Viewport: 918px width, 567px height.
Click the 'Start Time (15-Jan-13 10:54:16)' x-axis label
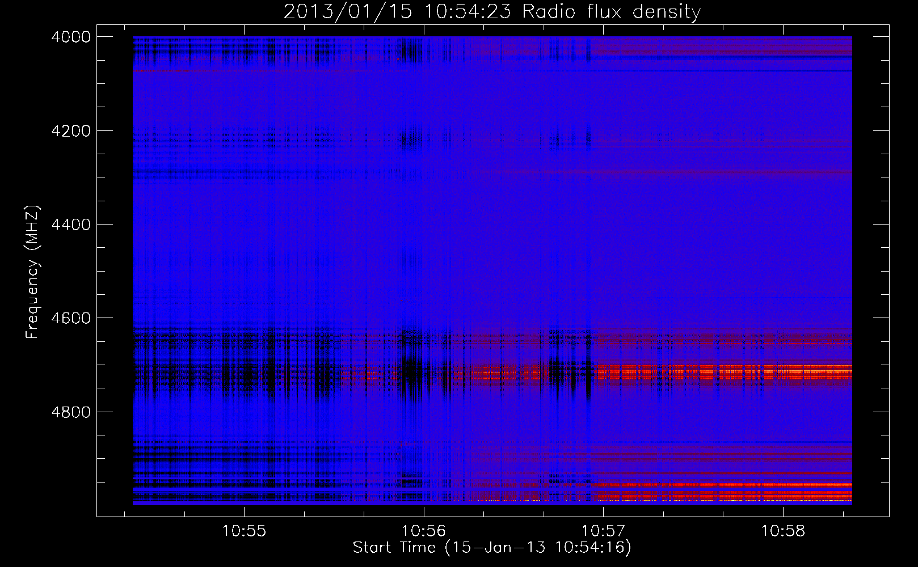coord(491,547)
